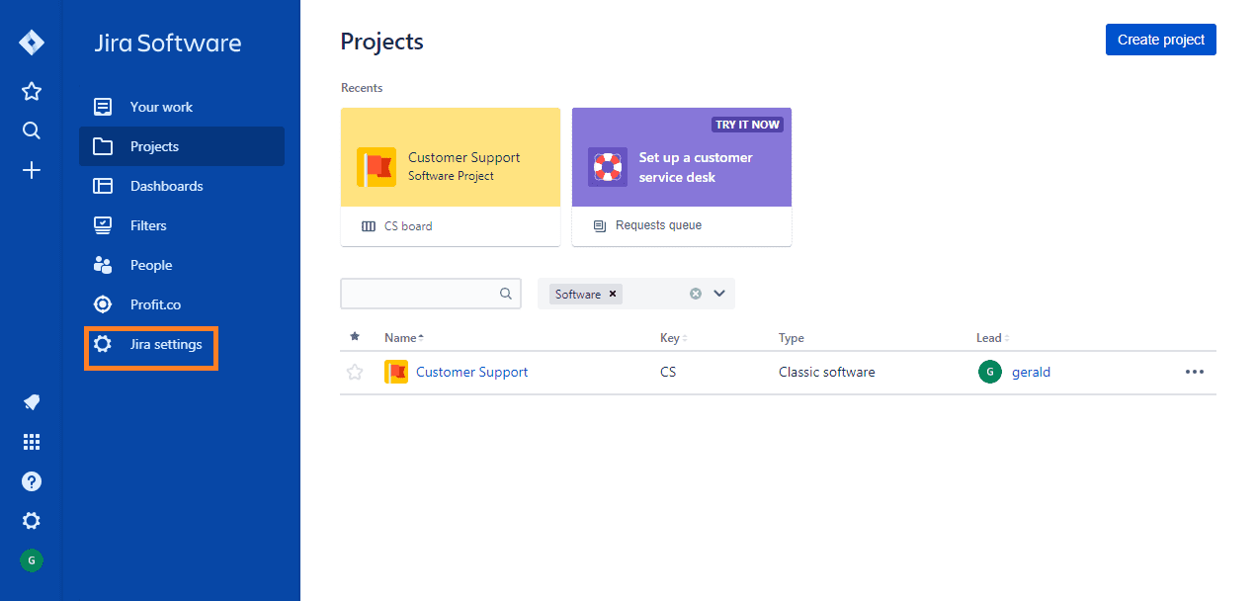Sort the table by Lead column
Viewport: 1256px width, 601px height.
[x=992, y=338]
